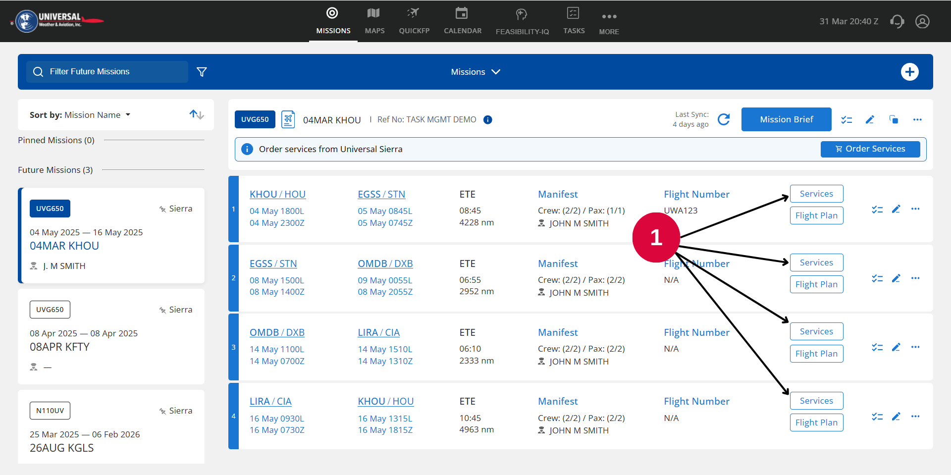
Task: Click the Filter Future Missions search field
Action: coord(107,72)
